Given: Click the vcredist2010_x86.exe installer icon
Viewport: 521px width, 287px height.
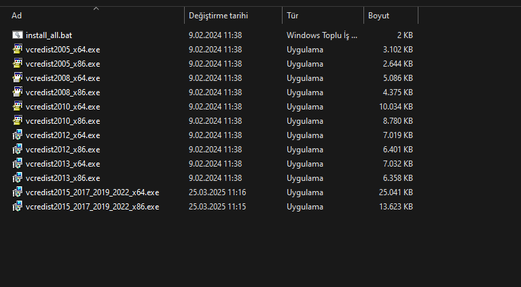Looking at the screenshot, I should point(18,121).
